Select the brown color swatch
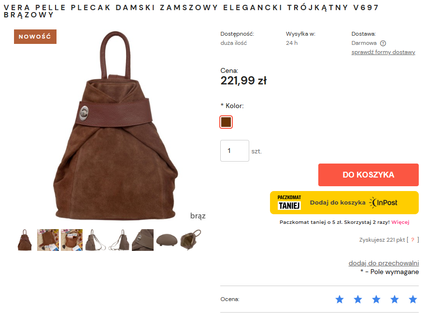This screenshot has height=316, width=426. click(226, 122)
